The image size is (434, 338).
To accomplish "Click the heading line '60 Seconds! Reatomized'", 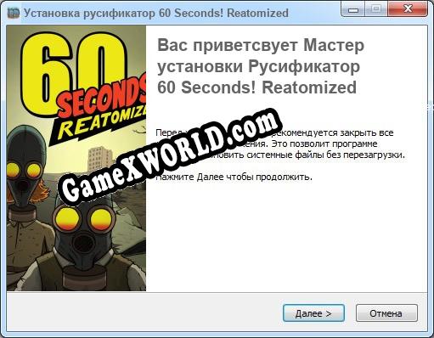I will tap(256, 87).
